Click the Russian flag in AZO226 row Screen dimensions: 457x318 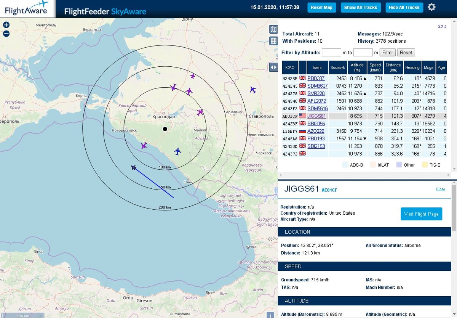(x=303, y=131)
